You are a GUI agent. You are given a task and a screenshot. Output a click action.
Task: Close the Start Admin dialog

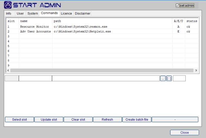tap(184, 132)
